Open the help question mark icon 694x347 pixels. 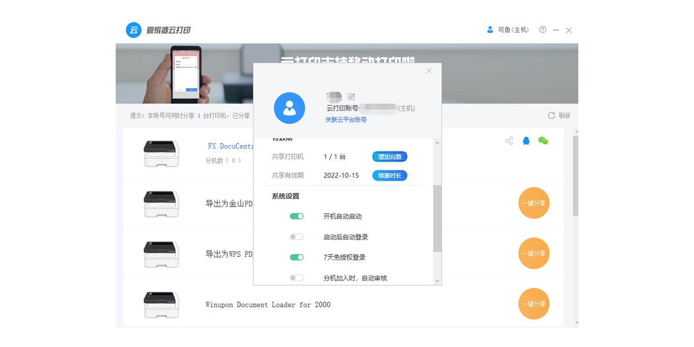tap(542, 29)
